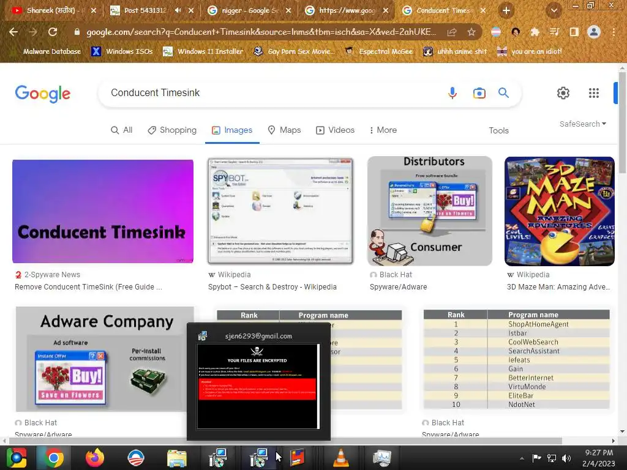The width and height of the screenshot is (627, 470).
Task: Switch to Chrome in the taskbar
Action: click(53, 458)
